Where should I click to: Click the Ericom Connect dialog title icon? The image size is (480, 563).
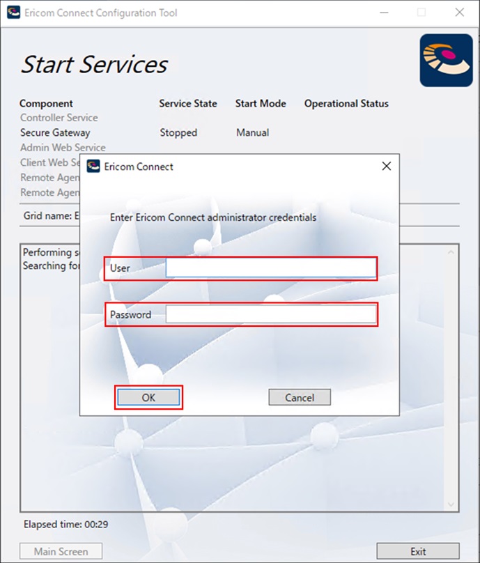pyautogui.click(x=93, y=167)
